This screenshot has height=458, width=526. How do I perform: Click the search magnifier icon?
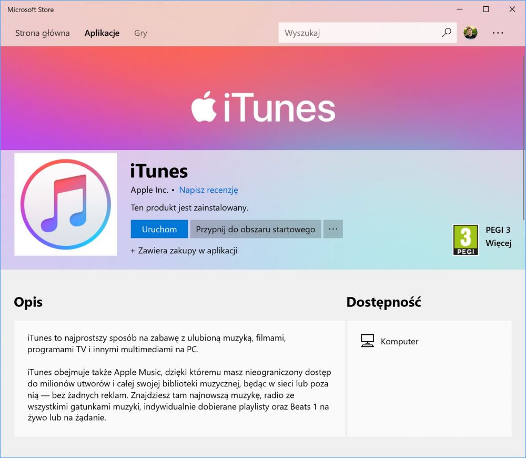pyautogui.click(x=447, y=33)
